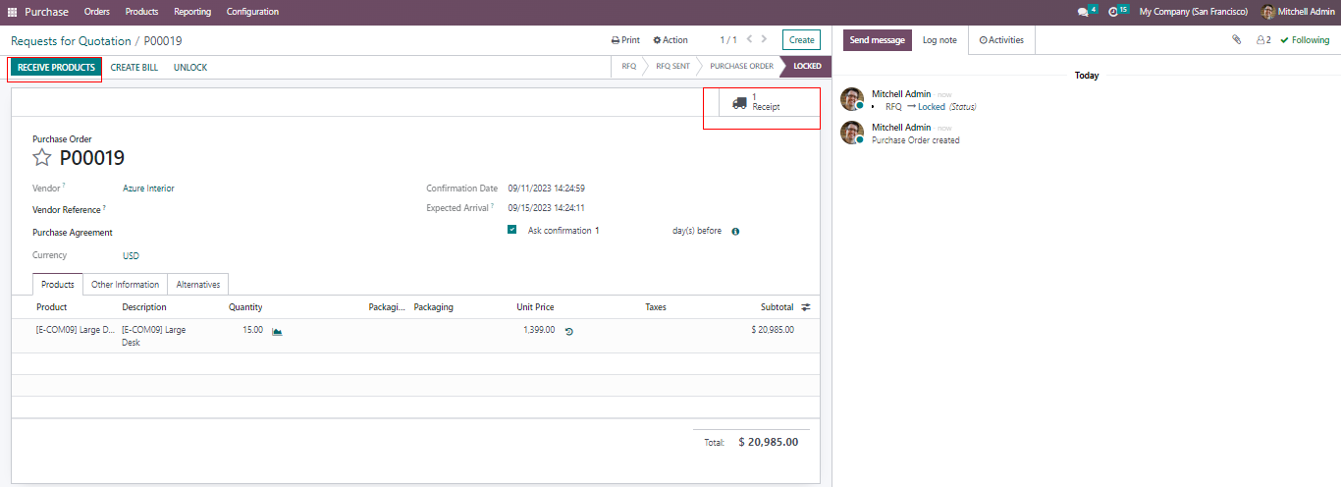Click the Send message button

pyautogui.click(x=877, y=40)
